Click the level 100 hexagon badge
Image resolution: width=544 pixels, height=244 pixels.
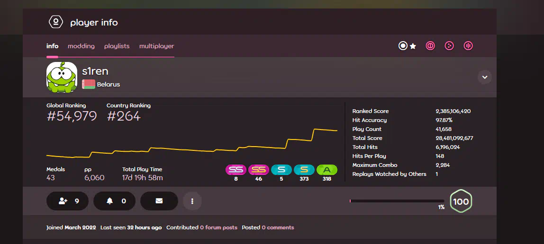click(461, 201)
